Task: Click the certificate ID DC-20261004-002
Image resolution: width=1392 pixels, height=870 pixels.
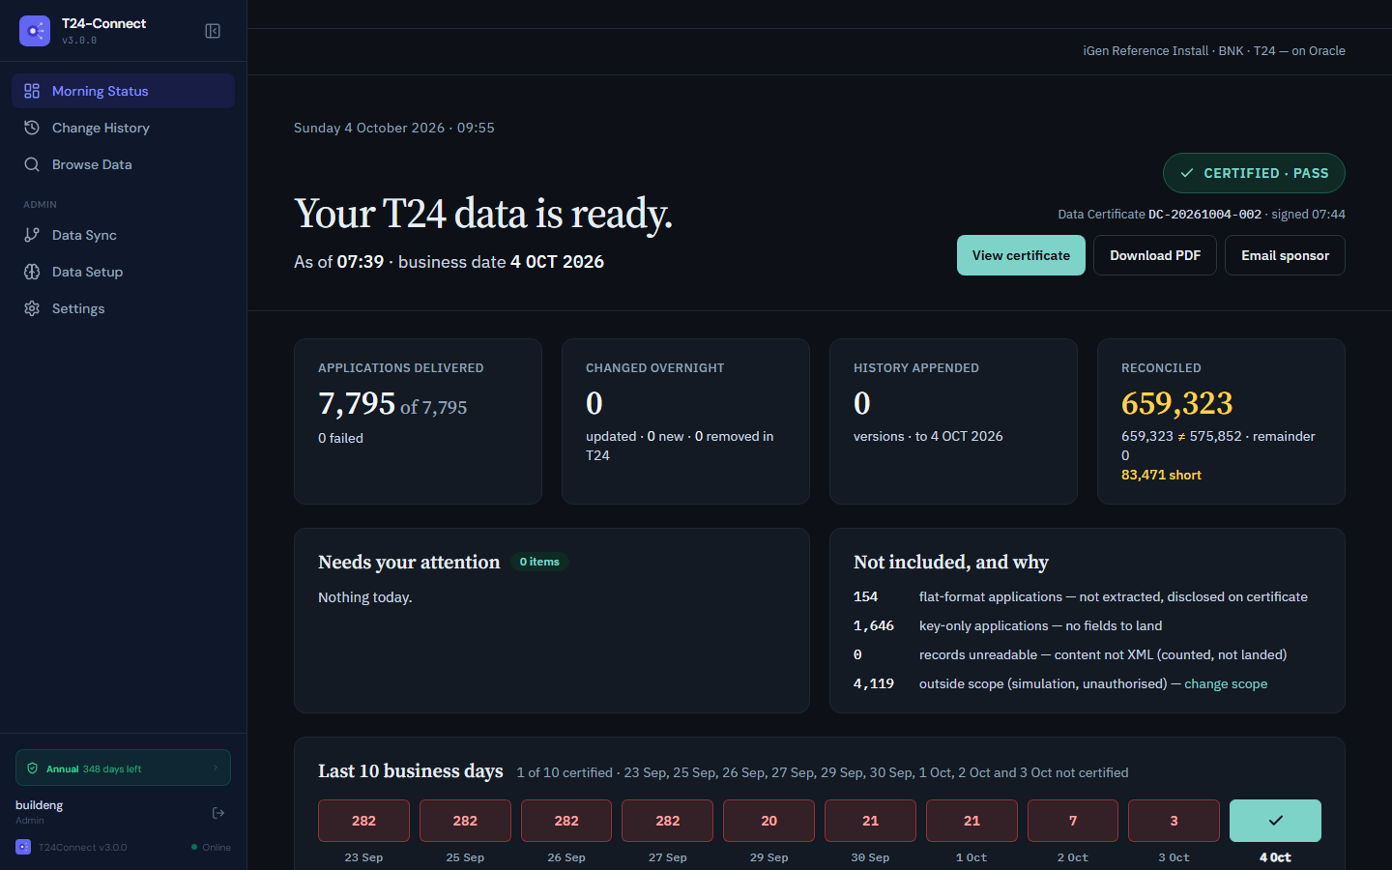Action: (1204, 215)
